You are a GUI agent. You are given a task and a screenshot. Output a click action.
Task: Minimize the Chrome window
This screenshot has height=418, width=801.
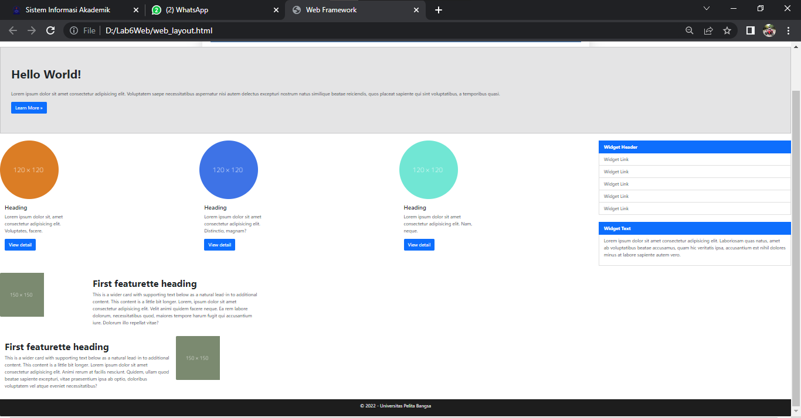734,8
